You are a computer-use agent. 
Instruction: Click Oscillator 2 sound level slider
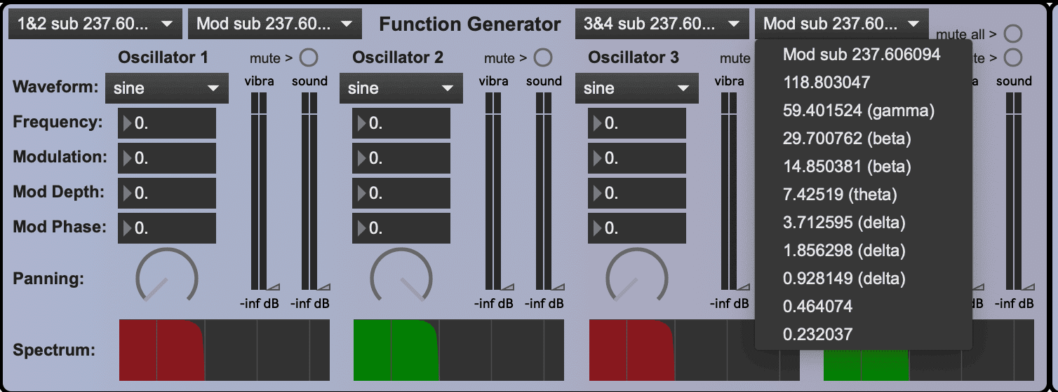pos(544,191)
